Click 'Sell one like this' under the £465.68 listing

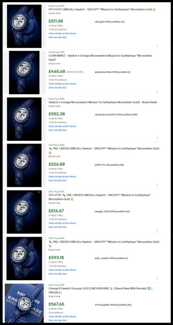coord(58,88)
